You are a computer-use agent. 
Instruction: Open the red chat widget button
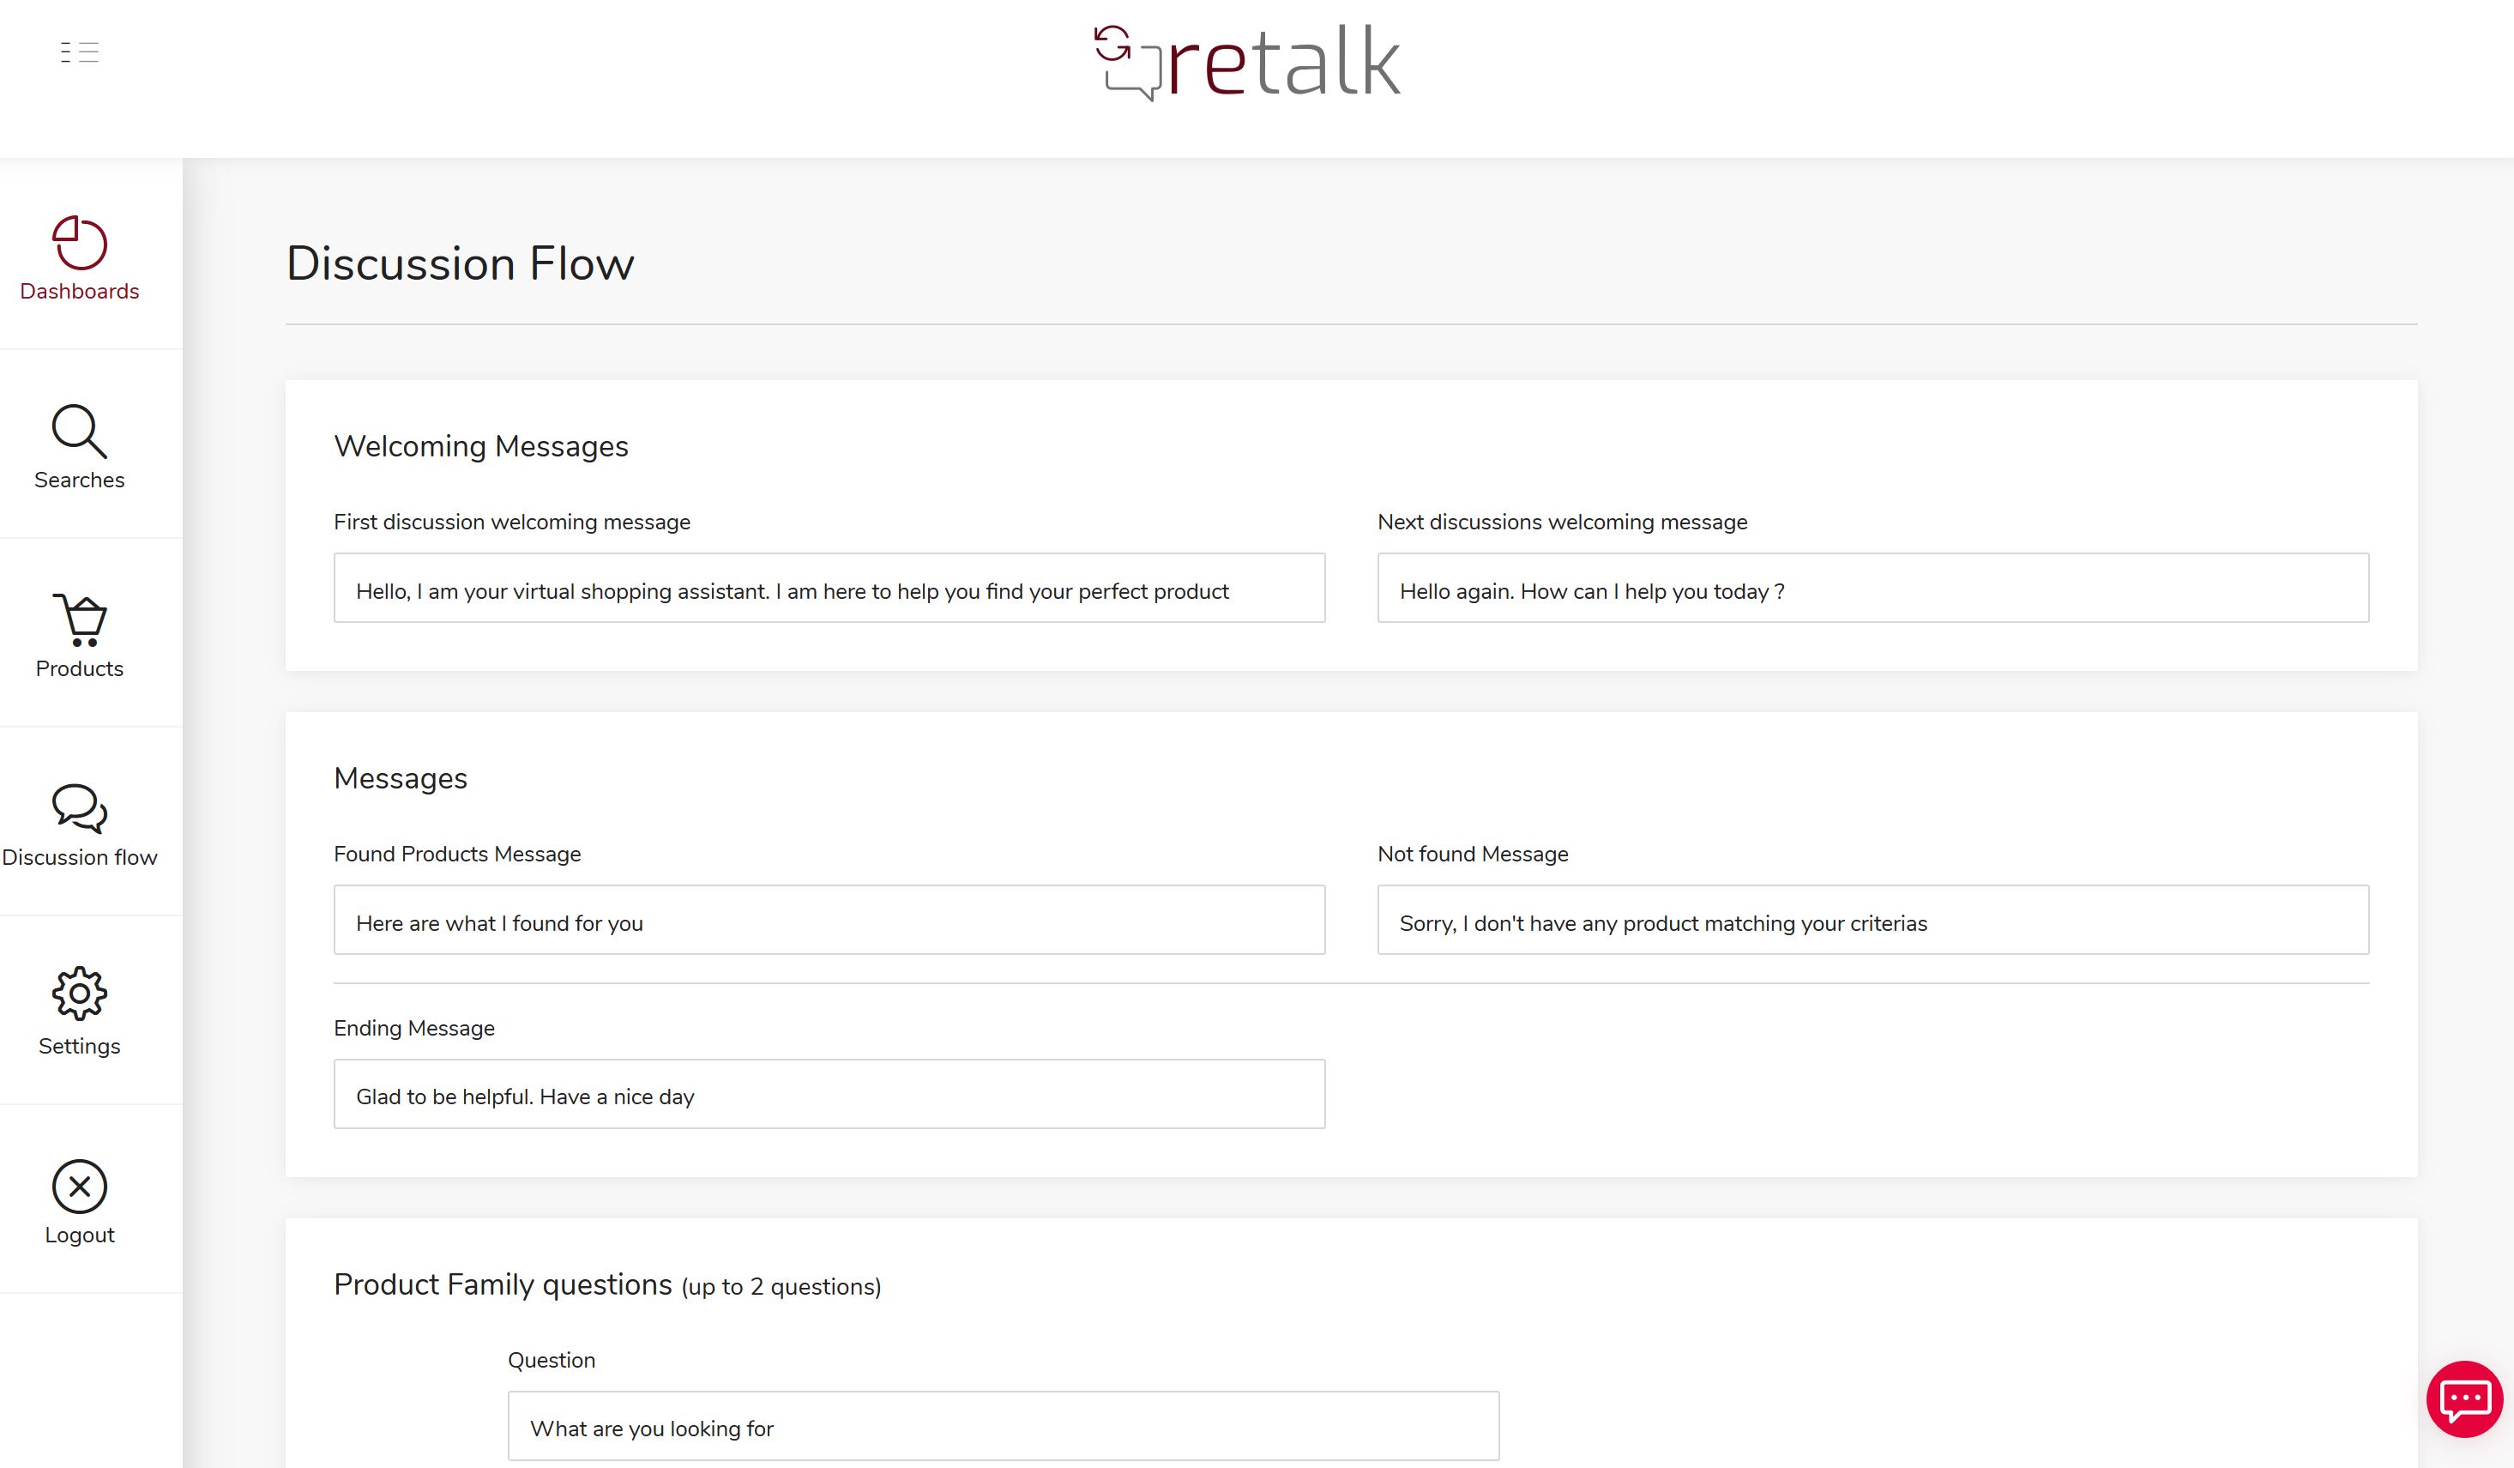[x=2464, y=1399]
